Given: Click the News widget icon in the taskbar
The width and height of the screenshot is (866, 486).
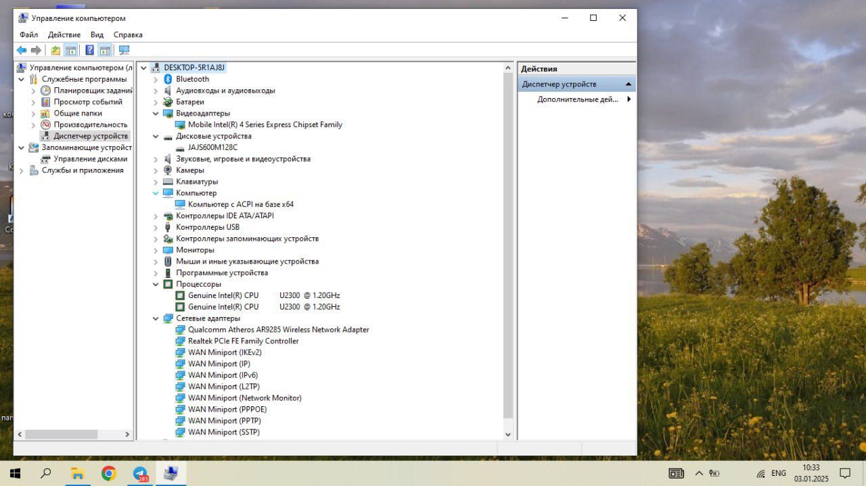Looking at the screenshot, I should [x=676, y=473].
